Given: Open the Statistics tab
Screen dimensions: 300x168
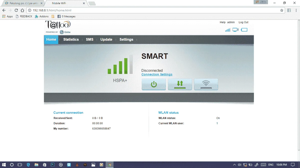Looking at the screenshot, I should tap(71, 40).
